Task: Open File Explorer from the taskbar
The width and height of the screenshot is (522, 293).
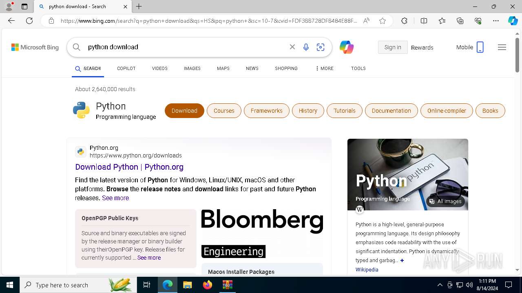Action: tap(187, 285)
